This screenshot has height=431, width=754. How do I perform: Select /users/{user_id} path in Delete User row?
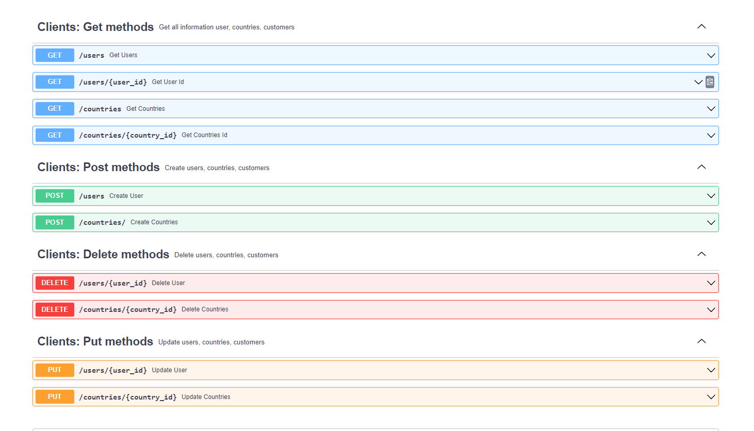pos(113,283)
